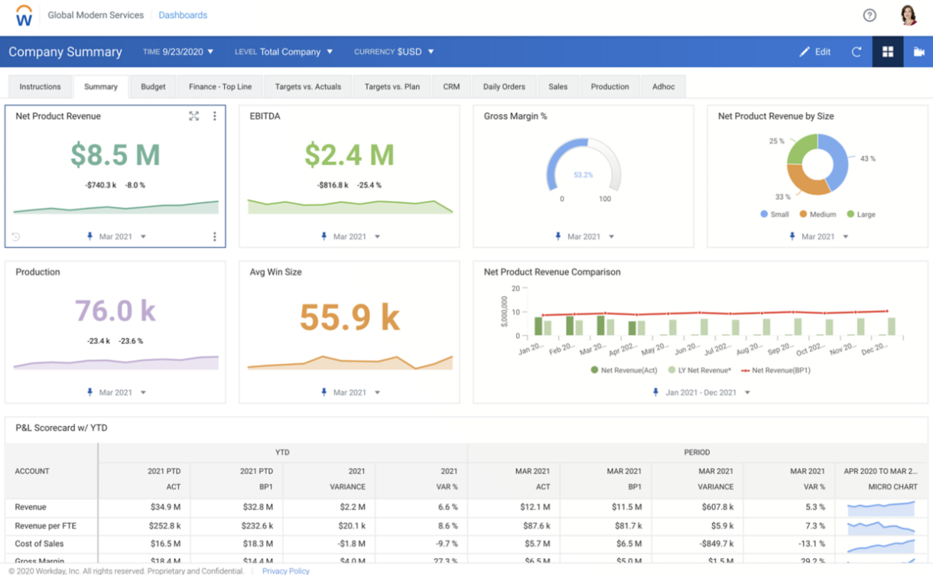Image resolution: width=933 pixels, height=575 pixels.
Task: Click the orange Medium donut chart segment
Action: pyautogui.click(x=805, y=182)
